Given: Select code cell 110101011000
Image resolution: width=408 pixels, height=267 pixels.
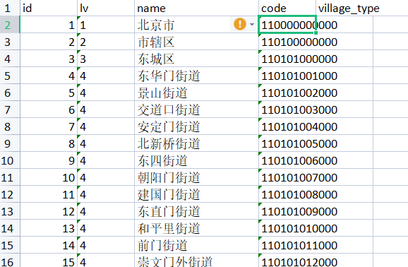Looking at the screenshot, I should click(287, 245).
